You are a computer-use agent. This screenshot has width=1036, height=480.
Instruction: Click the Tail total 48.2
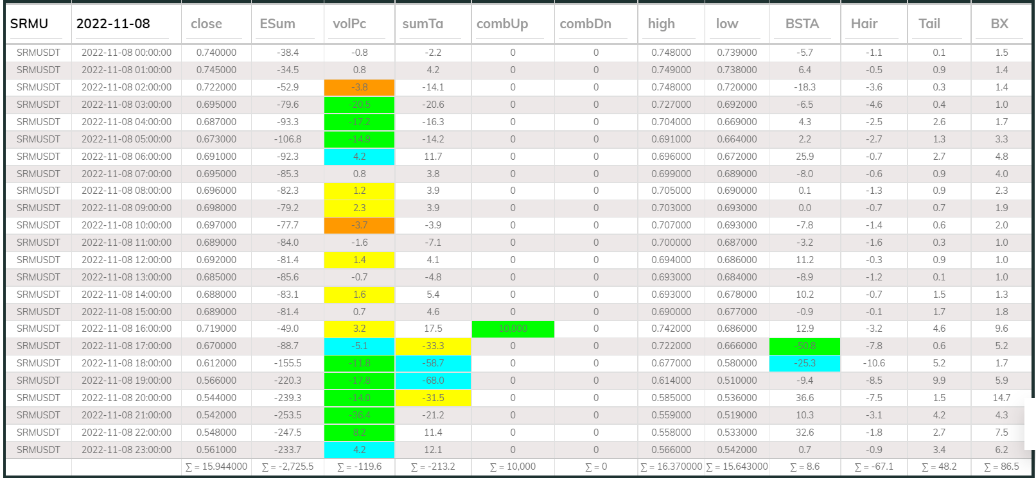coord(939,467)
